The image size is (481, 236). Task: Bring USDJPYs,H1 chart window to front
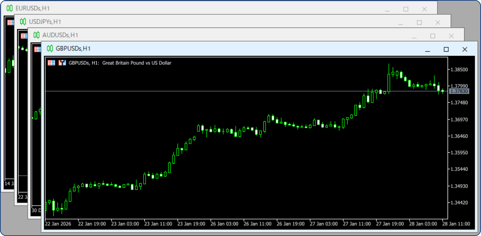coord(188,22)
